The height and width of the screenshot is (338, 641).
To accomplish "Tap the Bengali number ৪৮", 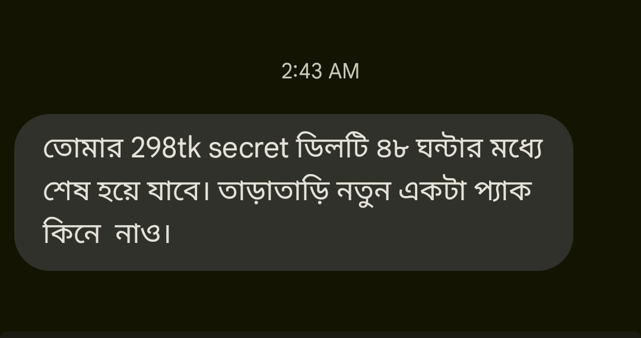I will 392,149.
